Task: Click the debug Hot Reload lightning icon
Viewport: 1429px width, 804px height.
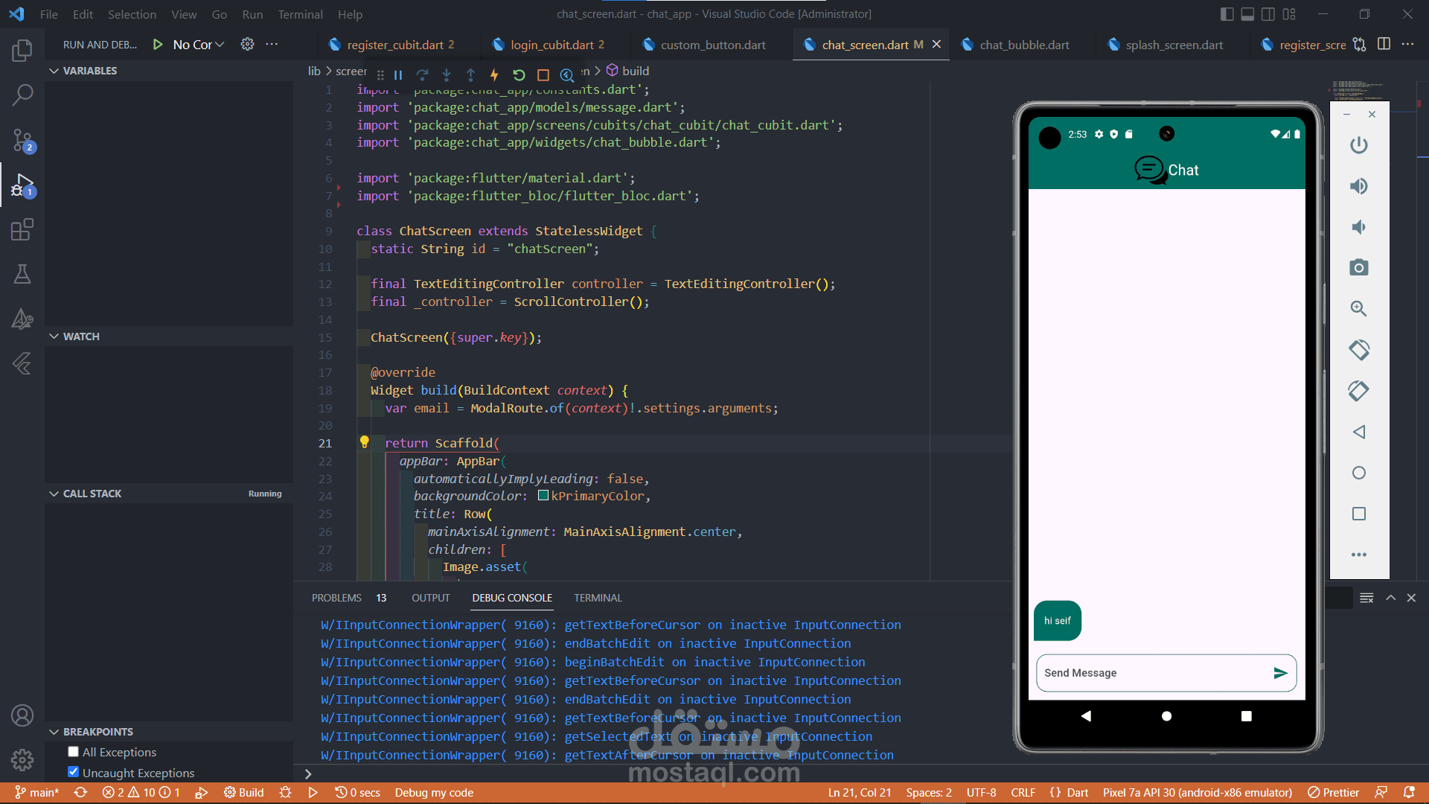Action: [494, 74]
